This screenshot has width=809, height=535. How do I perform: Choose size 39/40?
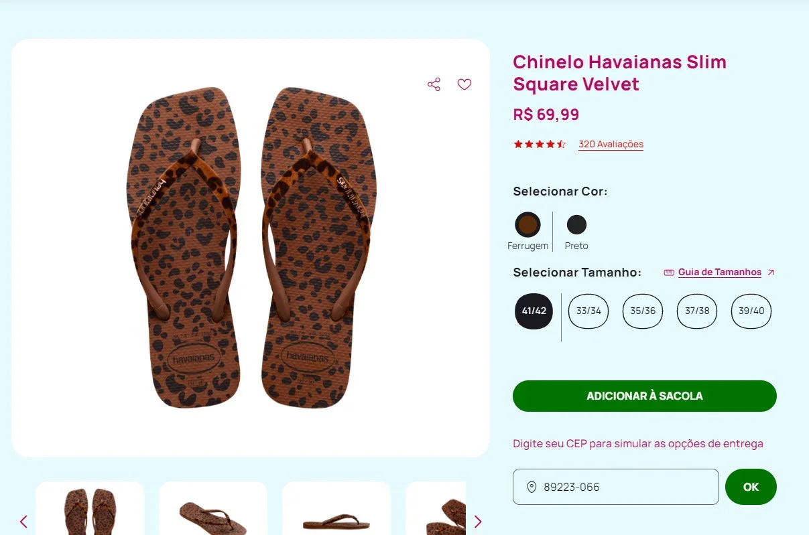point(751,311)
